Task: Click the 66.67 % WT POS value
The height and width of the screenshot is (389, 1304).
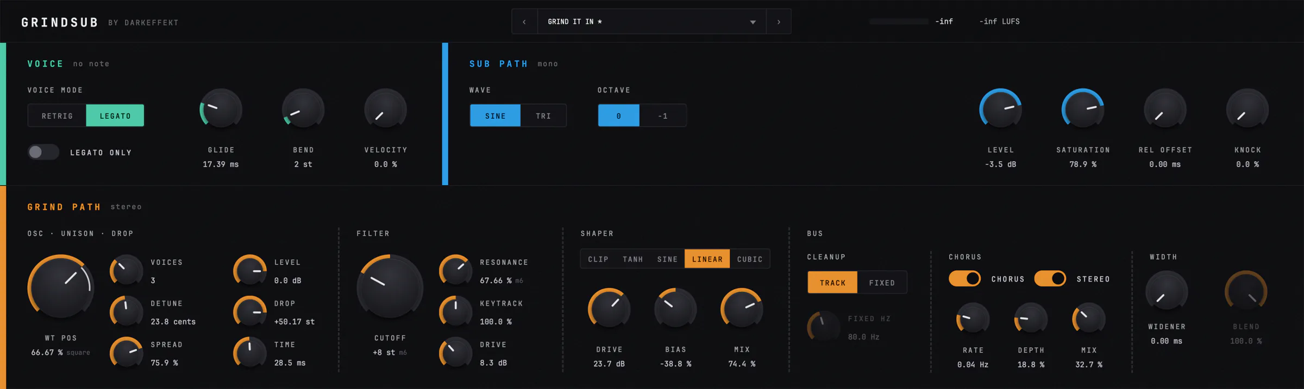Action: tap(47, 353)
